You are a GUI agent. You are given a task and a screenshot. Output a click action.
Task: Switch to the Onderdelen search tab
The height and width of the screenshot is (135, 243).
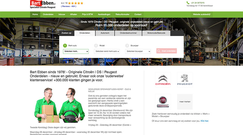coord(85,33)
